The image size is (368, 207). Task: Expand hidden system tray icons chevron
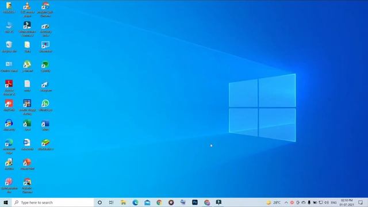286,202
